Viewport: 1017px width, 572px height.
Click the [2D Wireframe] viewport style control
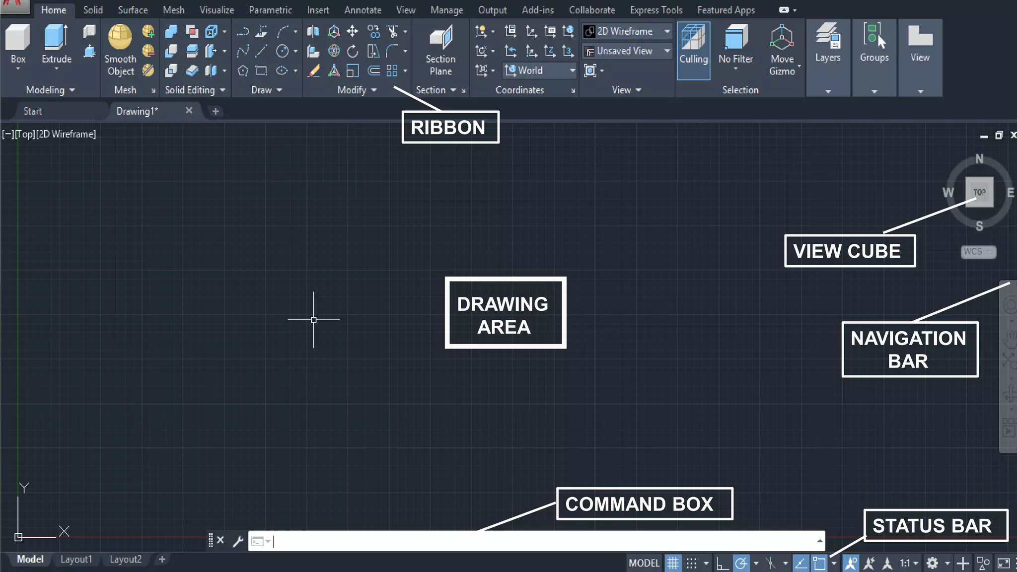pyautogui.click(x=66, y=134)
